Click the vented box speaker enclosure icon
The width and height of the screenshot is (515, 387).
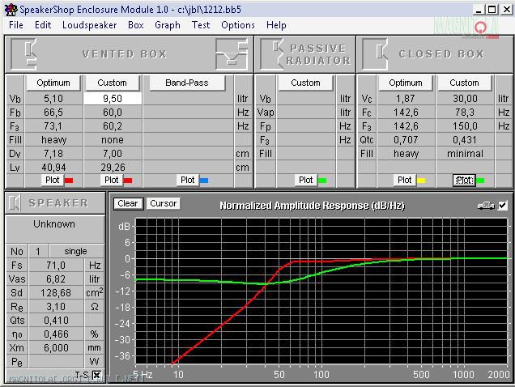[x=23, y=54]
